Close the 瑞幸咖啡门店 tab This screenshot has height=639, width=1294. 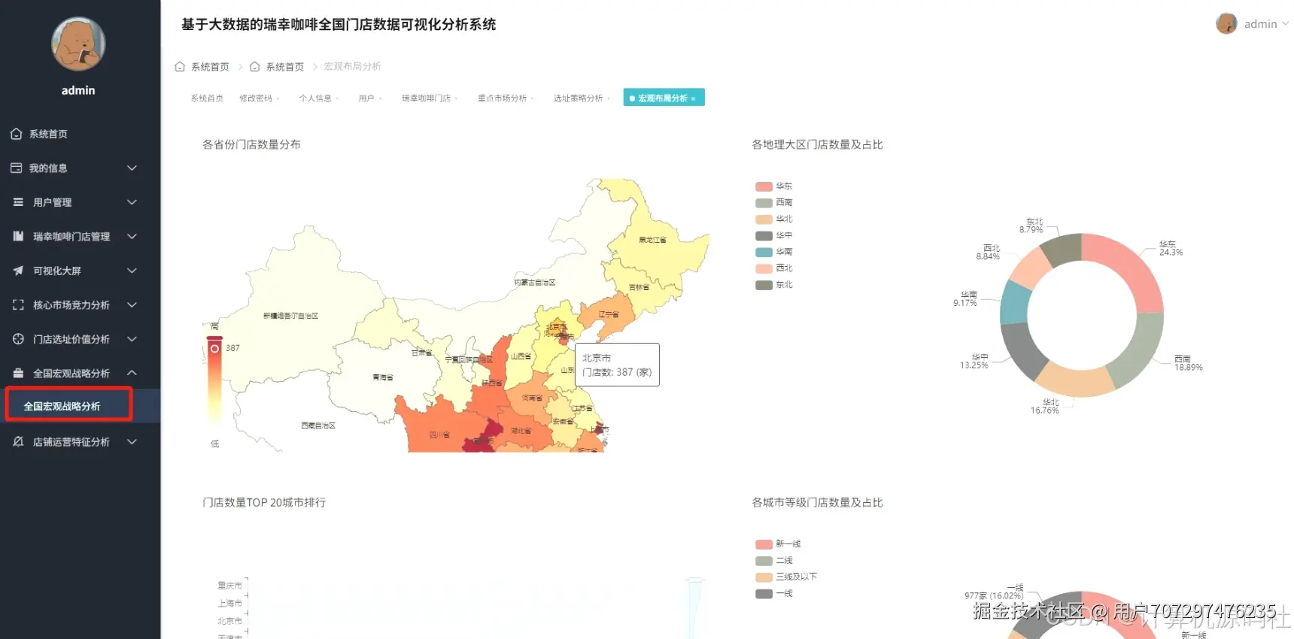point(456,98)
